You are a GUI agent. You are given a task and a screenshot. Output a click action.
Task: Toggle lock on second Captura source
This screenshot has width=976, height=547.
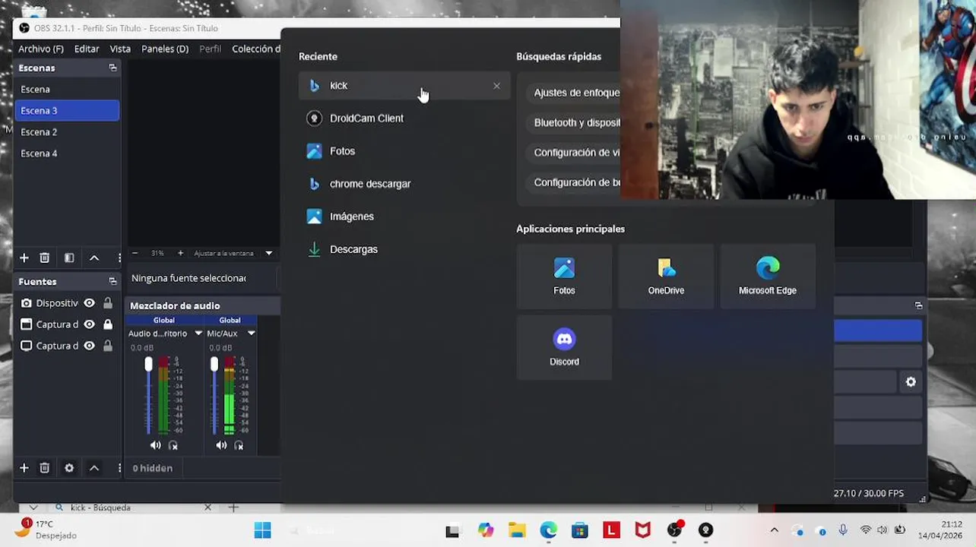108,346
